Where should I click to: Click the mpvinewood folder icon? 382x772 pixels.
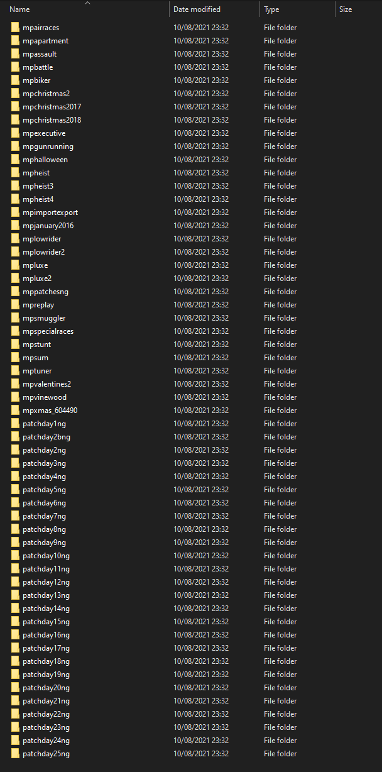pyautogui.click(x=16, y=397)
